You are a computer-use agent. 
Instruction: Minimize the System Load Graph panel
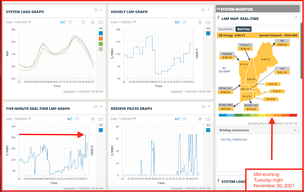(96, 10)
